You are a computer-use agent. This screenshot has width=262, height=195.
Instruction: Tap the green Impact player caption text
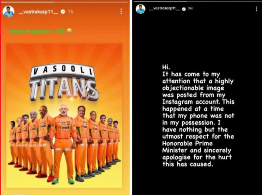[x=37, y=31]
